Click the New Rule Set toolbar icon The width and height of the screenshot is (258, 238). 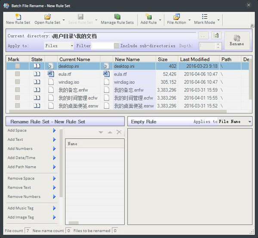(18, 17)
